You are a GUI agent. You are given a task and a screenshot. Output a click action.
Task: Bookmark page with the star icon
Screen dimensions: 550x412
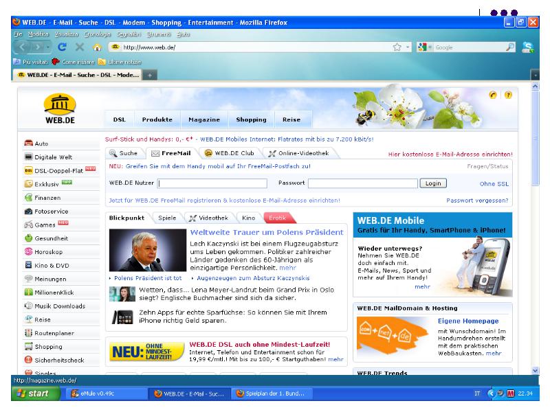coord(397,47)
